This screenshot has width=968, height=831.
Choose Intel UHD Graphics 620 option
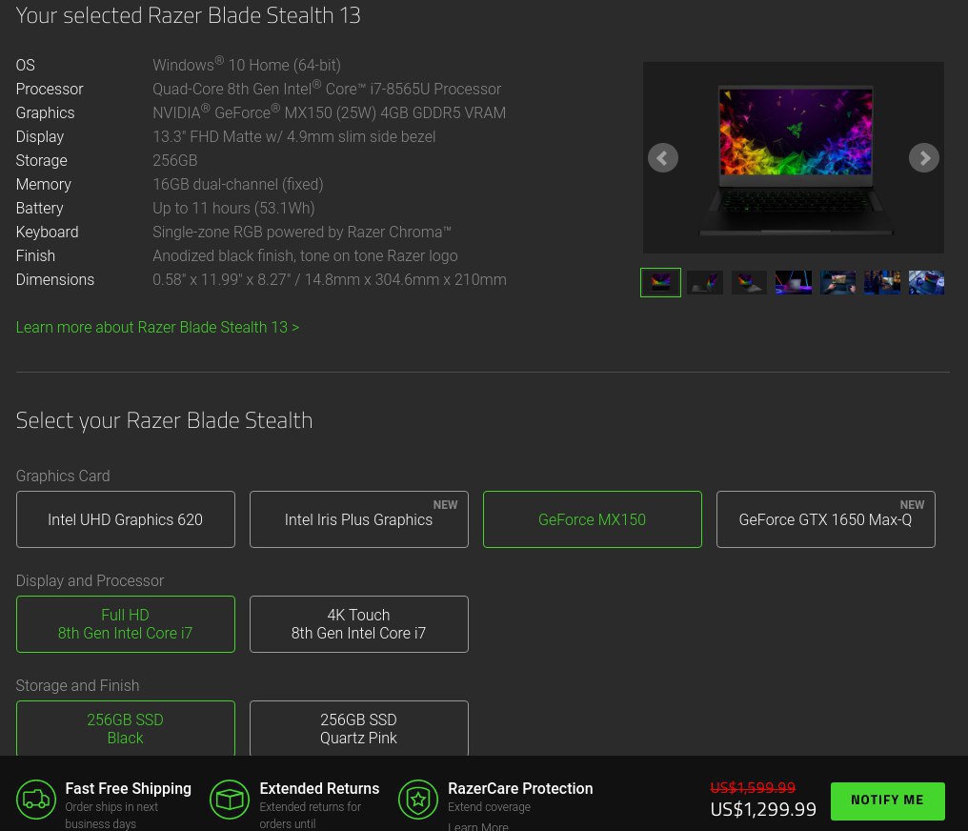[x=126, y=519]
